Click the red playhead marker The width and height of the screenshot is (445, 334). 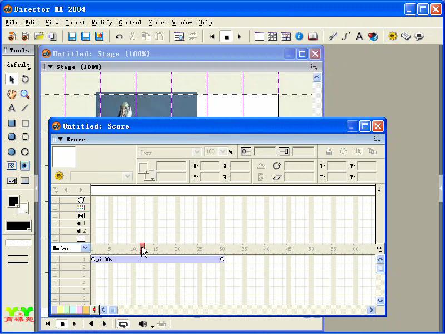tap(142, 245)
